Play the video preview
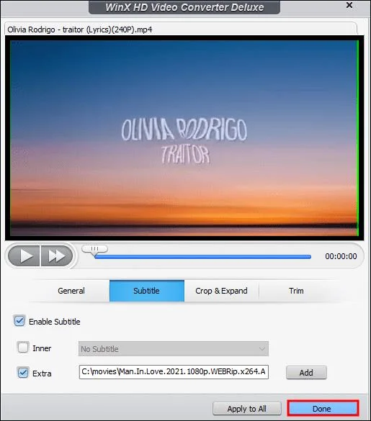Image resolution: width=371 pixels, height=421 pixels. (x=24, y=255)
